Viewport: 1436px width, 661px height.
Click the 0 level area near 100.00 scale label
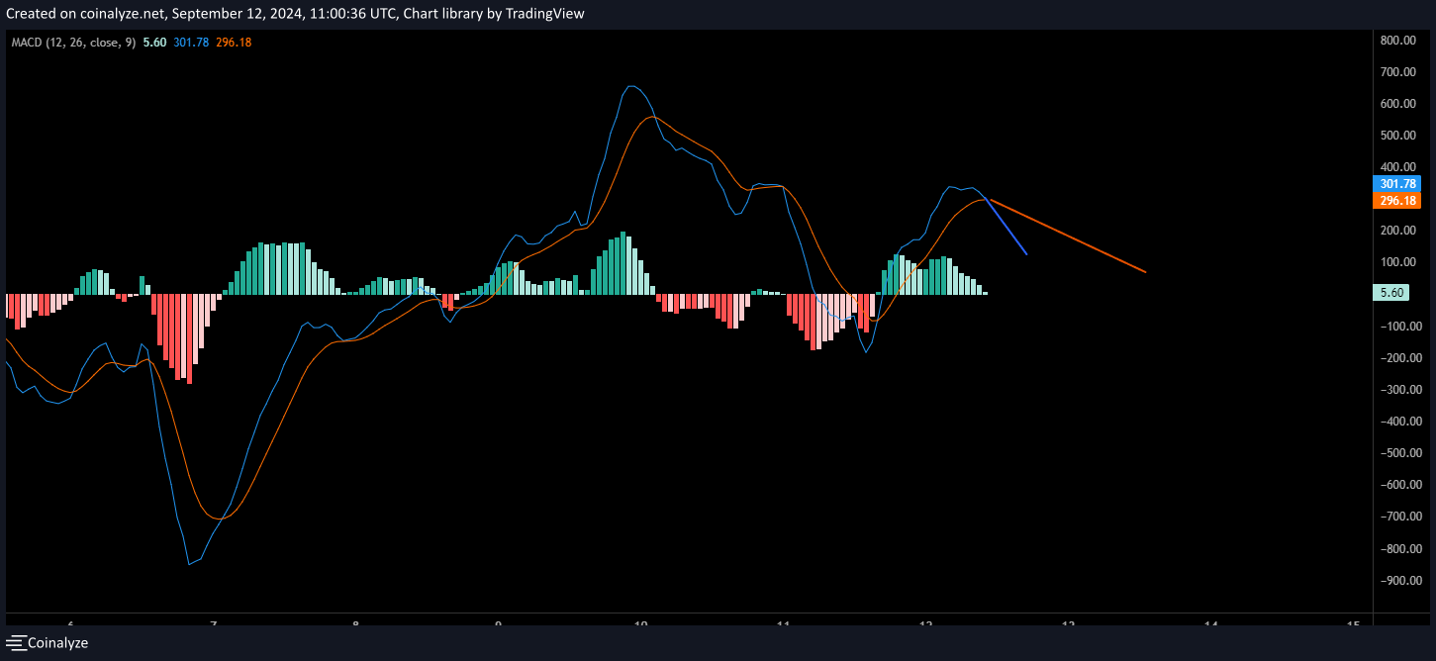(1399, 262)
